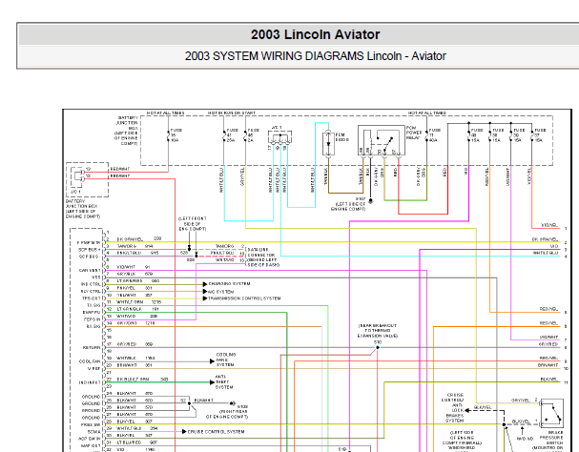Click the Charging System arrow marker
The width and height of the screenshot is (579, 452).
(x=205, y=284)
